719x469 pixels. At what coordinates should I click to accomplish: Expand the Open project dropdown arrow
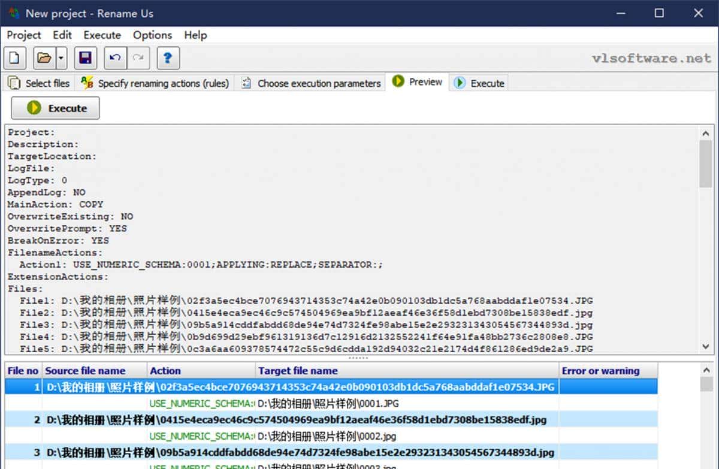(62, 58)
